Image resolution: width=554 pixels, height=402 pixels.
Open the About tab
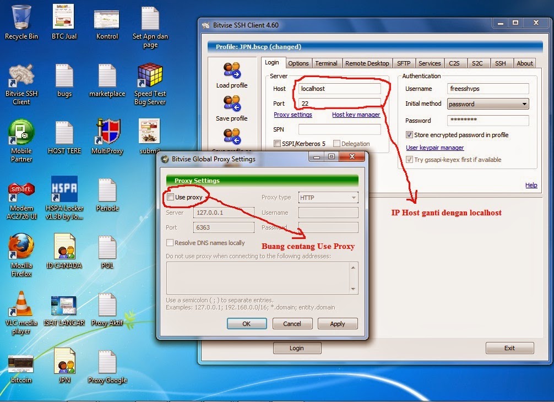[x=525, y=63]
